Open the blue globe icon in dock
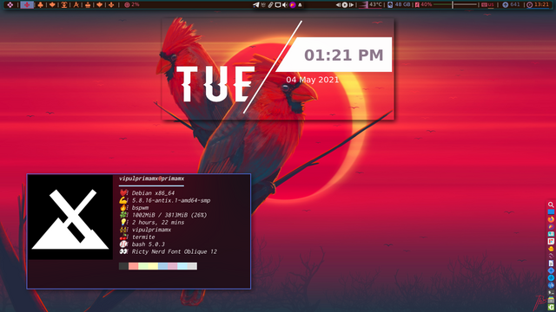The height and width of the screenshot is (312, 556). point(551,285)
